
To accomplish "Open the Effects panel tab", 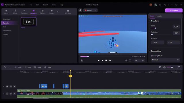I will coord(15,12).
